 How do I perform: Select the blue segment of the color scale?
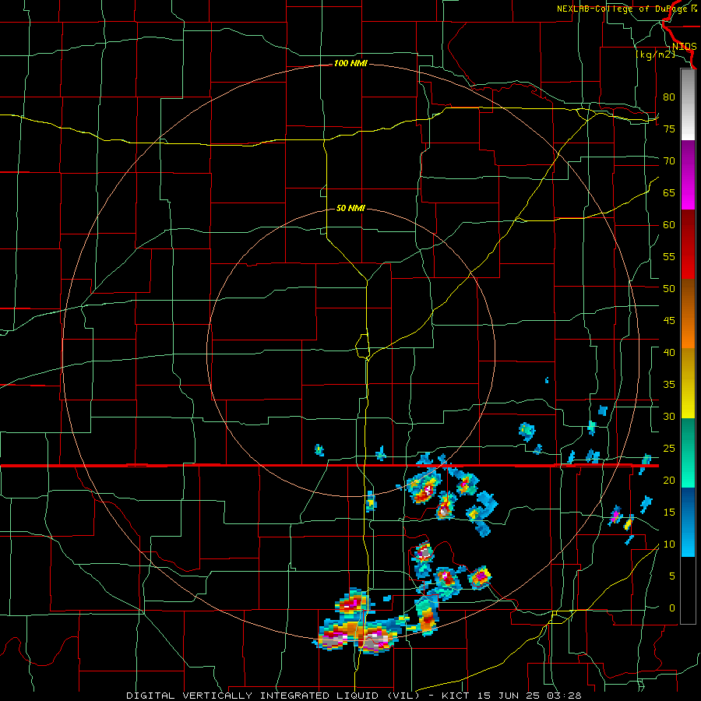click(688, 522)
